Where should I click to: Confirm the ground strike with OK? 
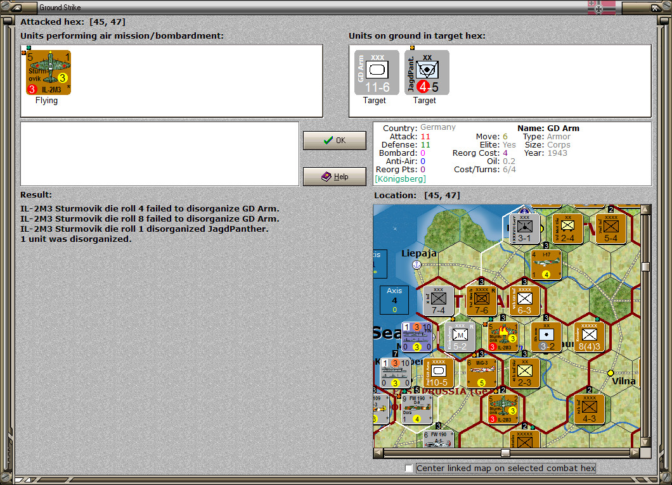pos(334,140)
